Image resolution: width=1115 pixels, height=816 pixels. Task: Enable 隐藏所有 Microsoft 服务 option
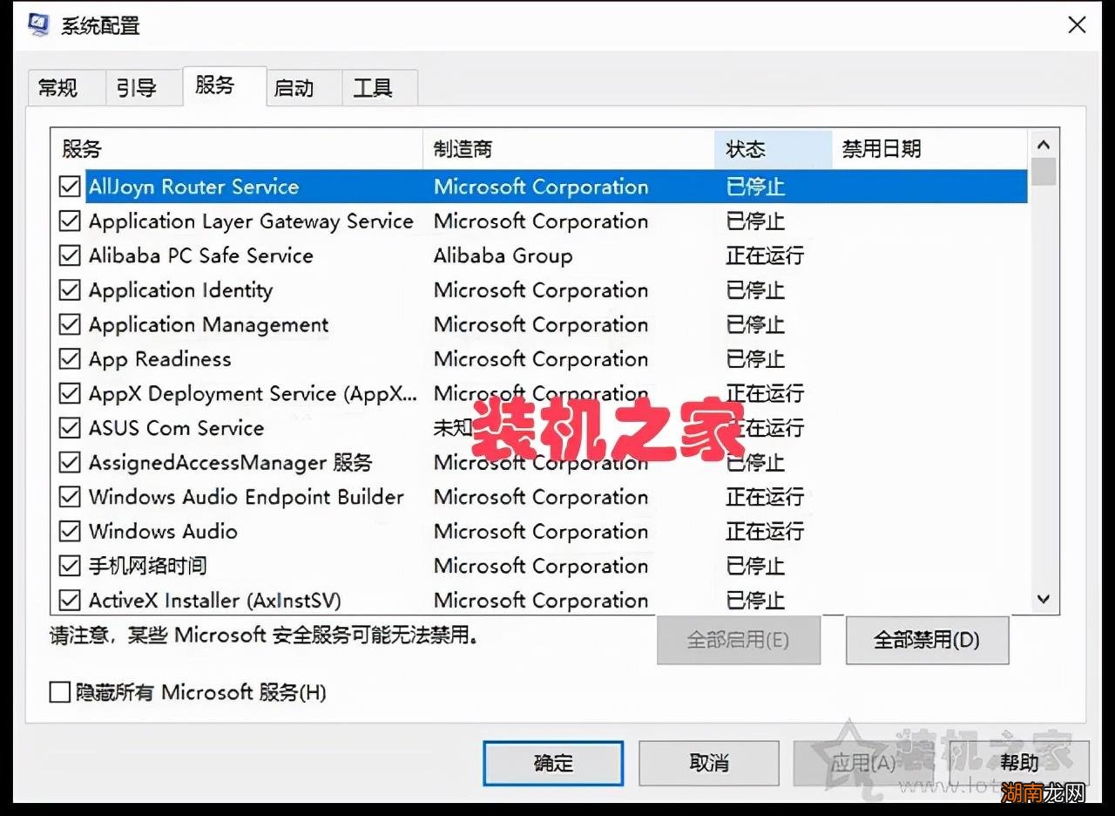click(x=59, y=691)
